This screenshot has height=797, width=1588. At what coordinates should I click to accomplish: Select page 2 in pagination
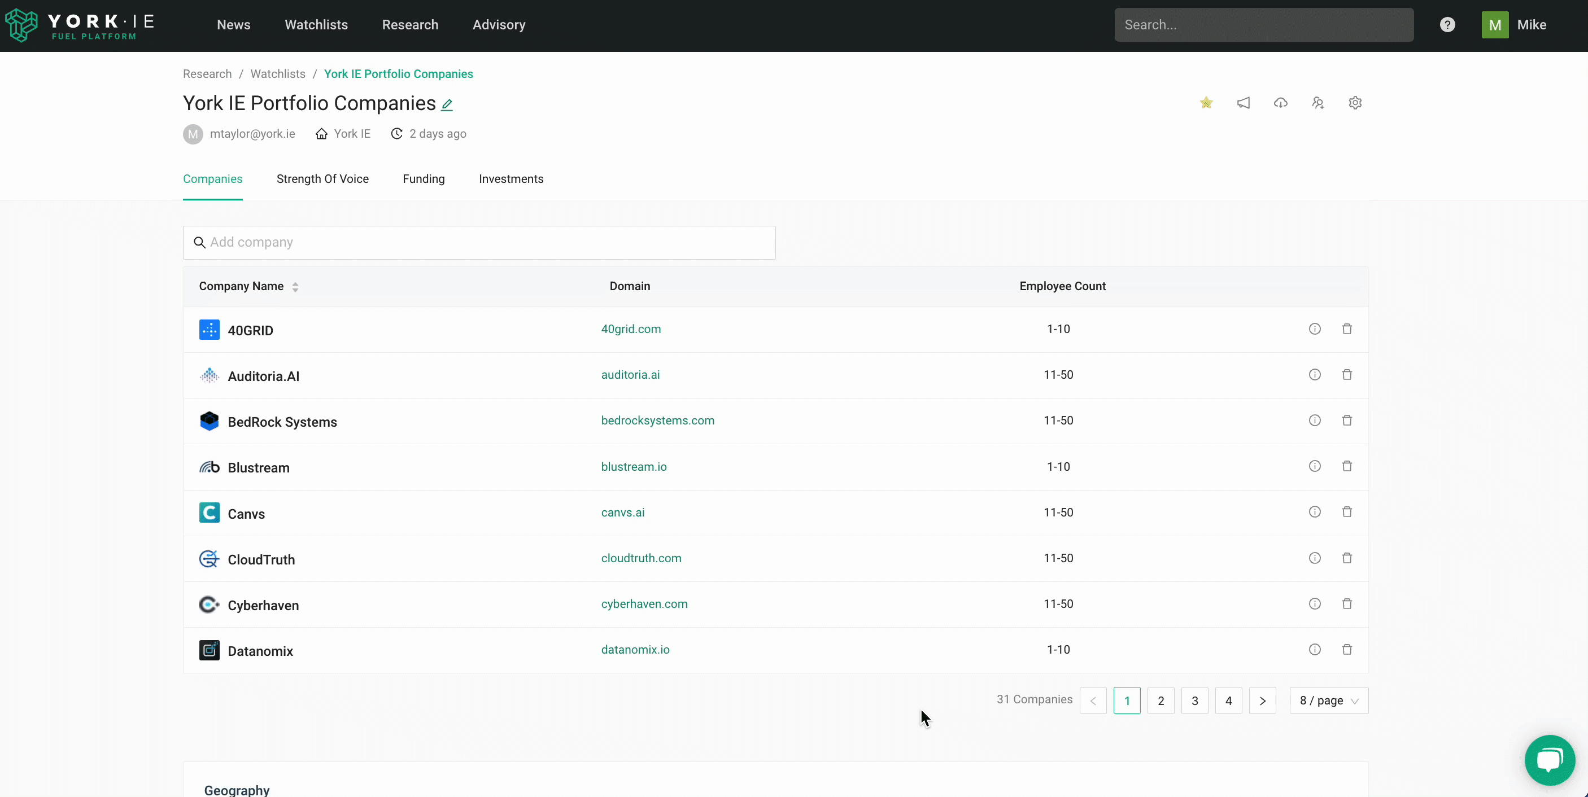pos(1161,701)
